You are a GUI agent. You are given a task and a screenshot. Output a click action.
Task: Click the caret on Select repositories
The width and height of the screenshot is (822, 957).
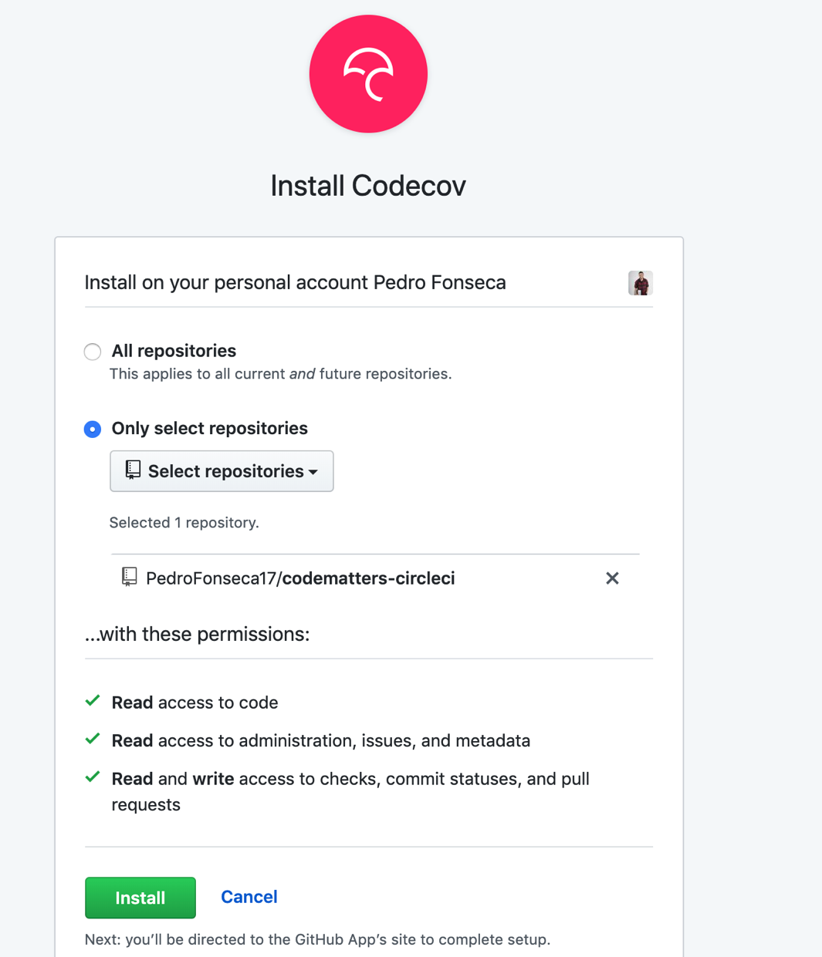pos(313,471)
